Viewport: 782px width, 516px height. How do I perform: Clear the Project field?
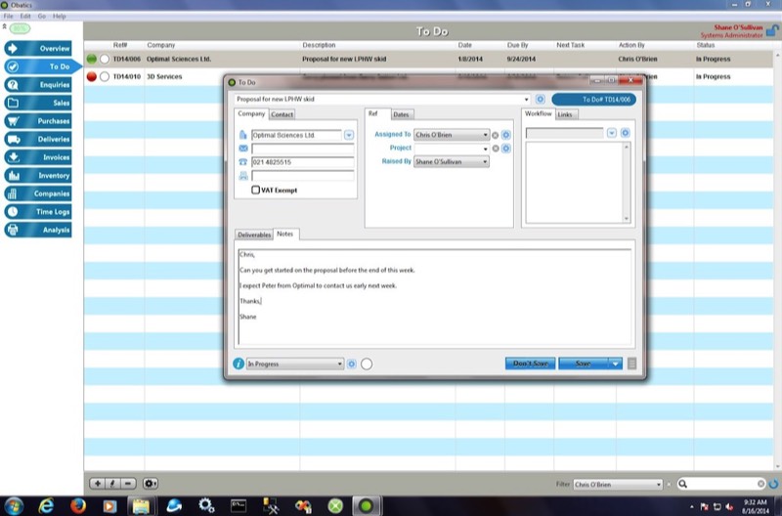tap(496, 149)
